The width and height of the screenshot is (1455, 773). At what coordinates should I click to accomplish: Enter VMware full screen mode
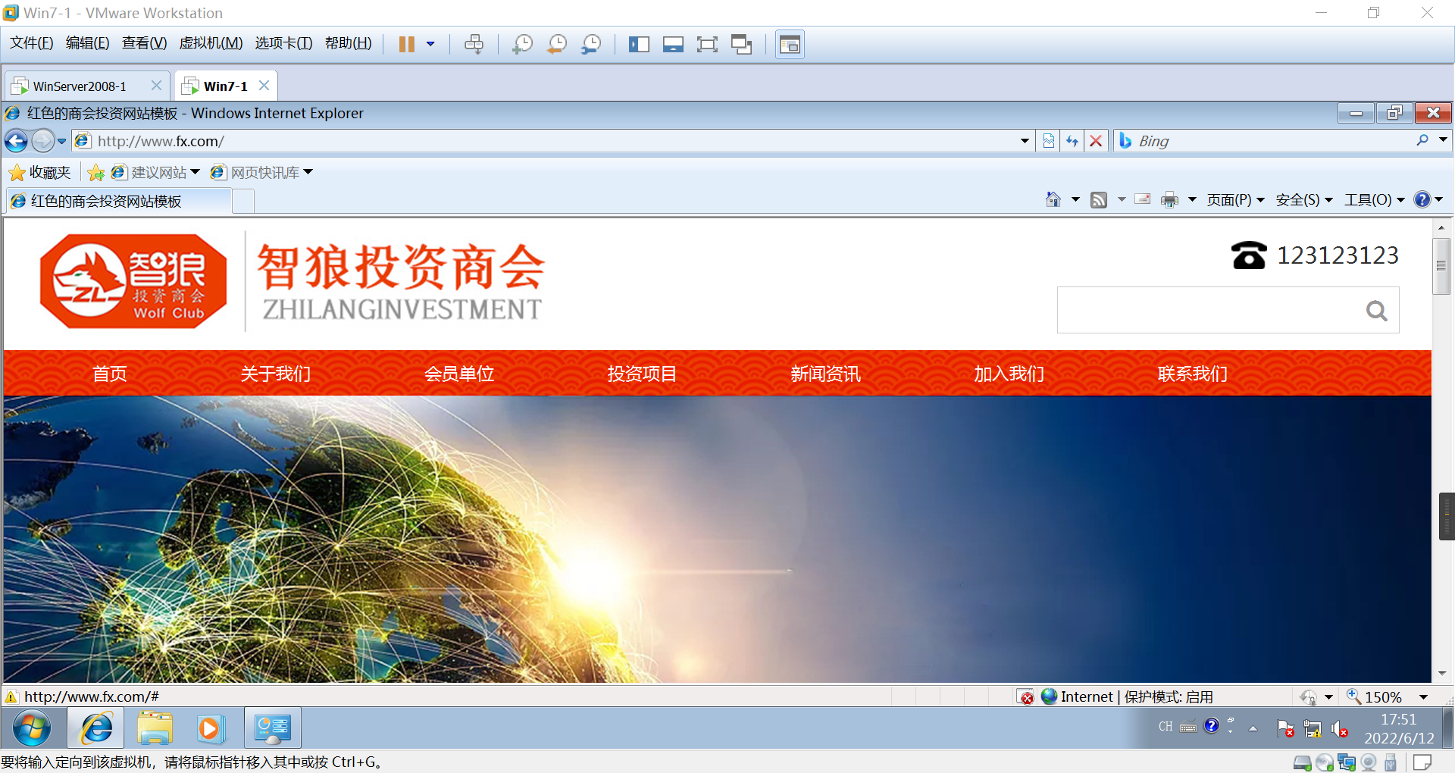[707, 45]
